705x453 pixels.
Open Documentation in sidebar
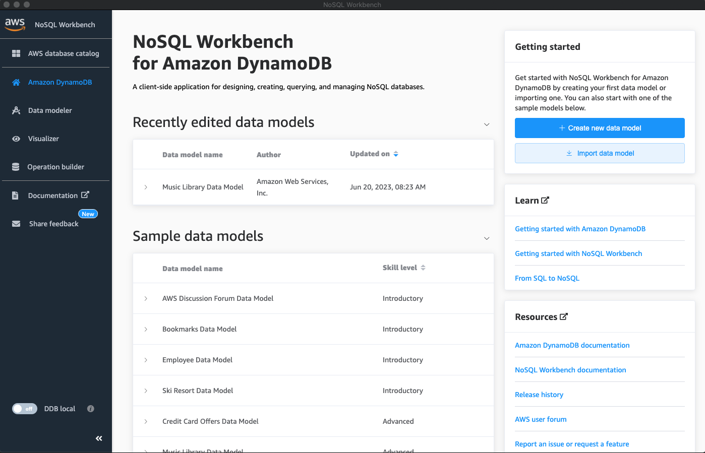pos(55,196)
